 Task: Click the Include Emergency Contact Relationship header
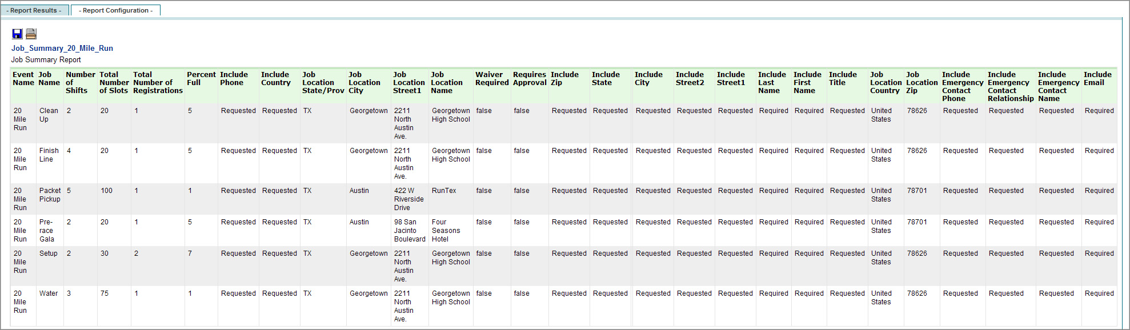click(1011, 87)
